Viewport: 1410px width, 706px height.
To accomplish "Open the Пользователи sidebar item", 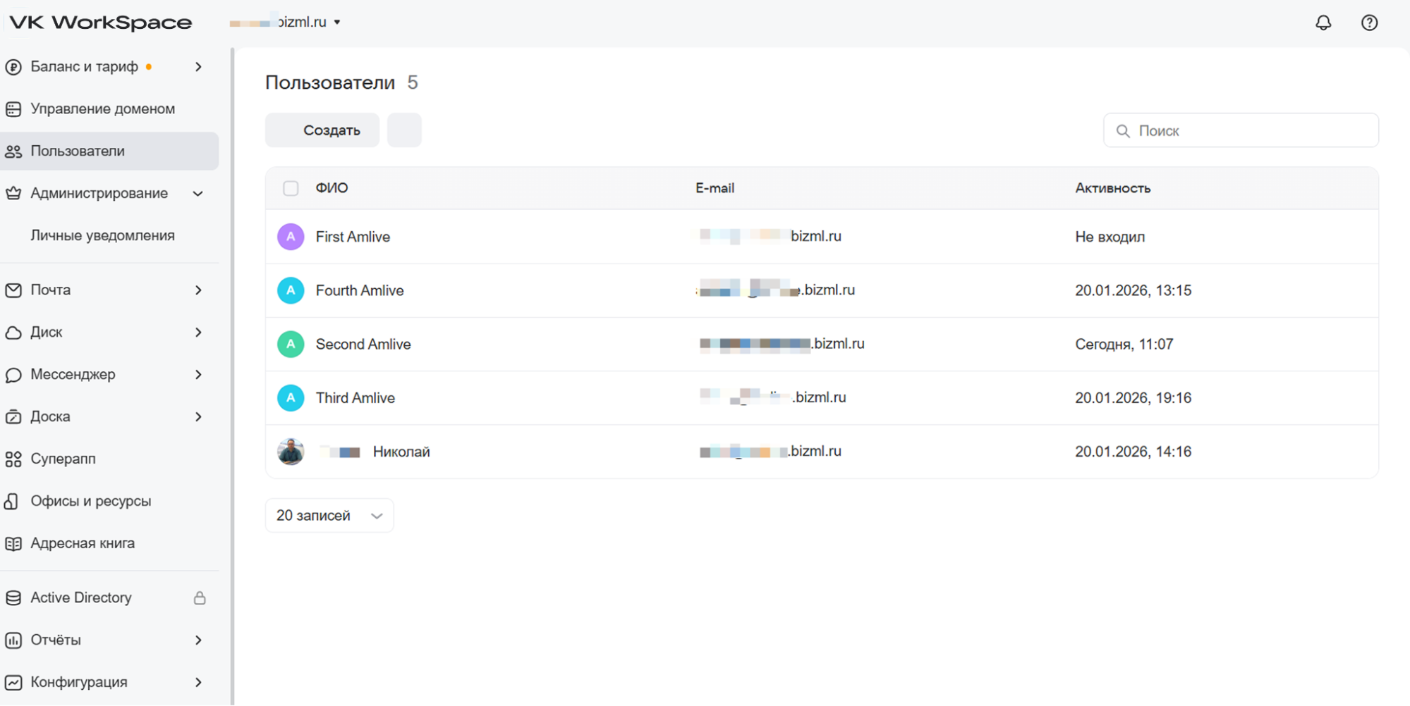I will tap(78, 151).
